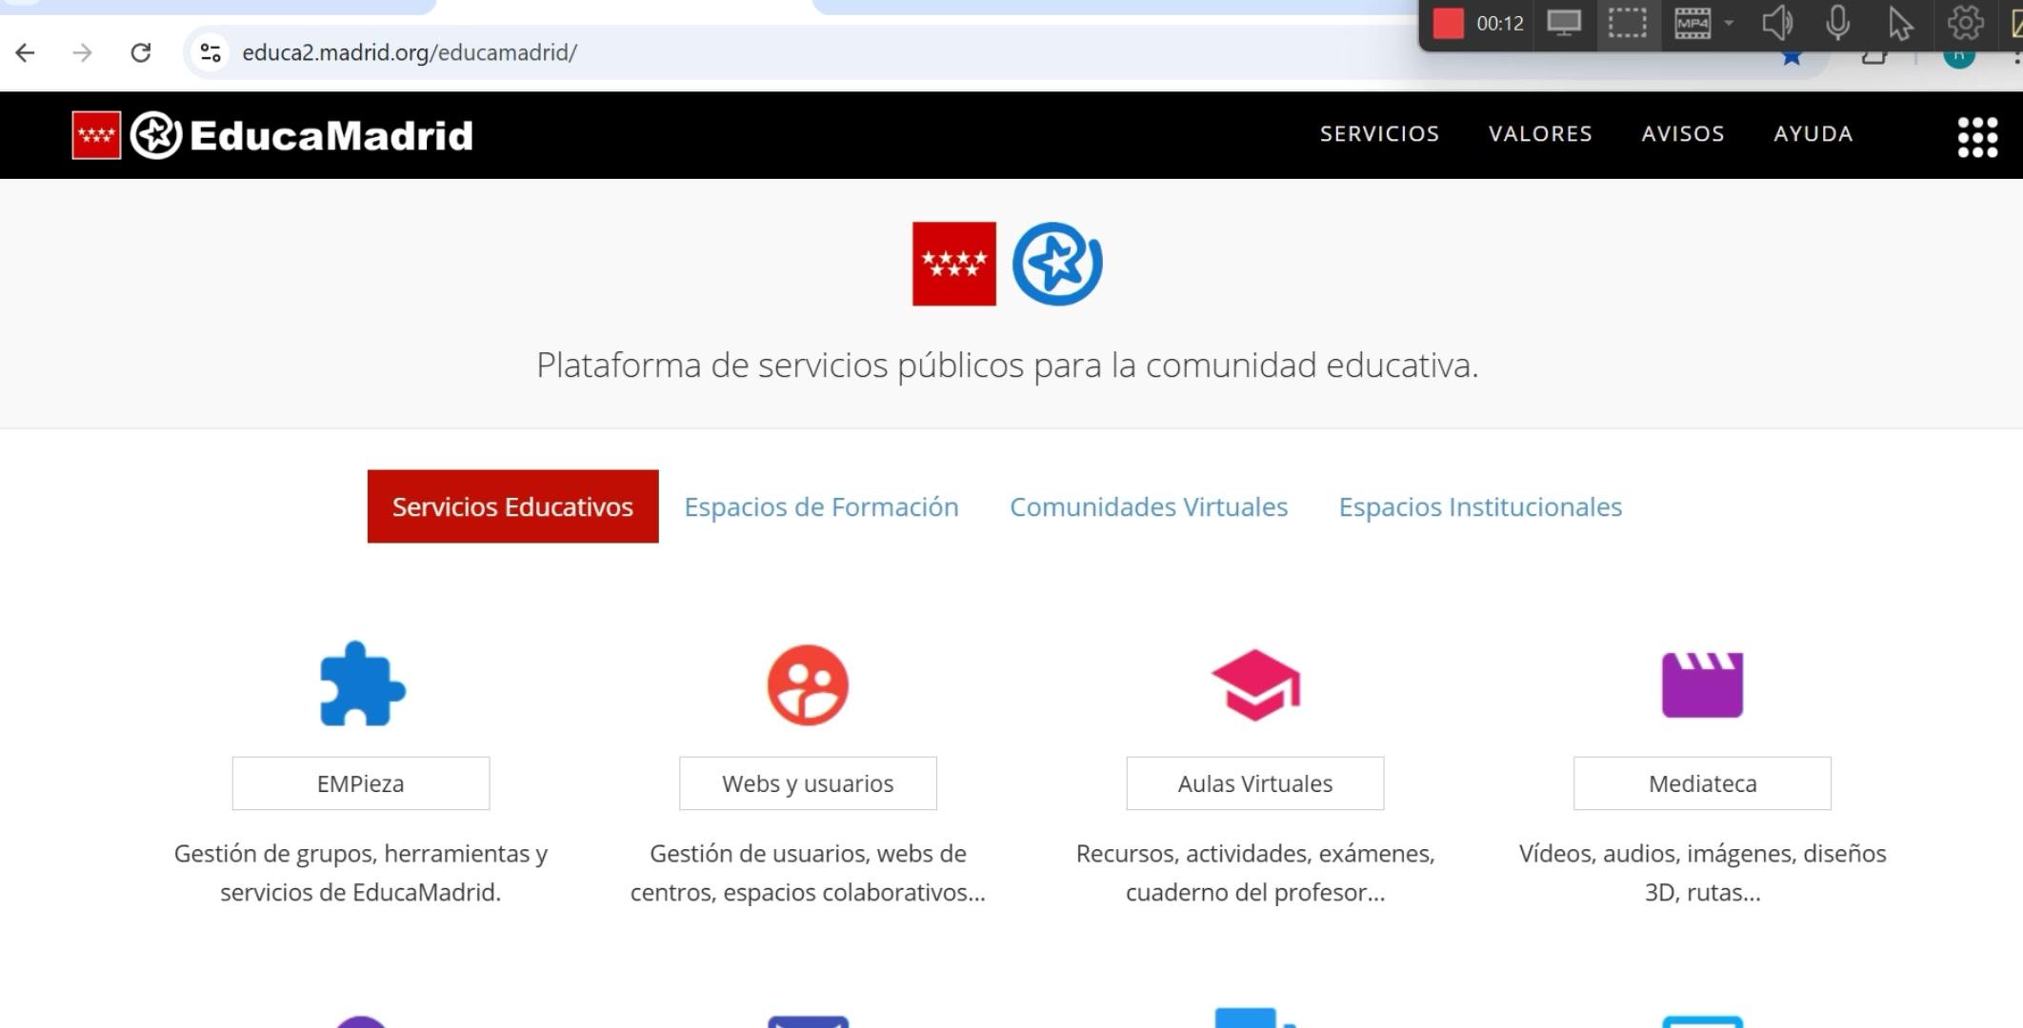This screenshot has width=2023, height=1028.
Task: Toggle the microphone in the recorder toolbar
Action: pos(1838,23)
